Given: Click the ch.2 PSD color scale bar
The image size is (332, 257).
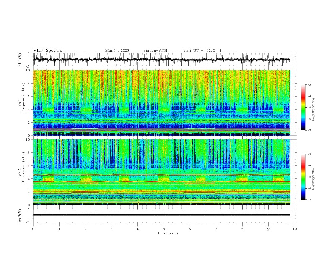Looking at the screenshot, I should tap(303, 177).
